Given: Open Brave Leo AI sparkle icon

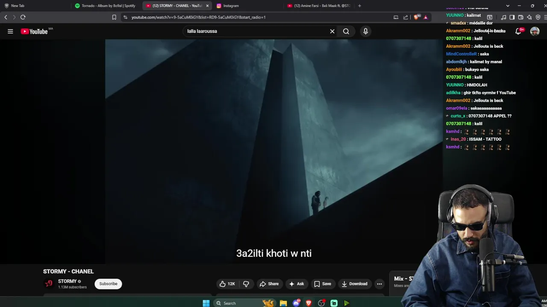Looking at the screenshot, I should tap(529, 17).
